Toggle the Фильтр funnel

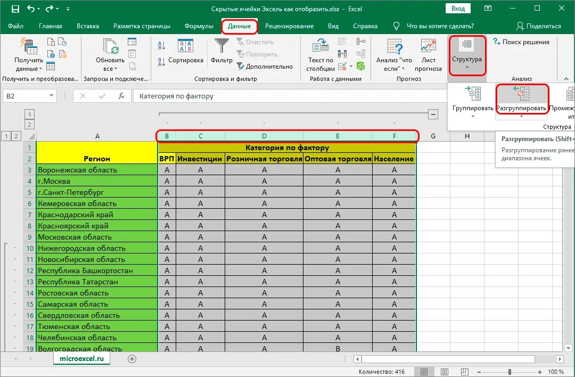tap(221, 51)
